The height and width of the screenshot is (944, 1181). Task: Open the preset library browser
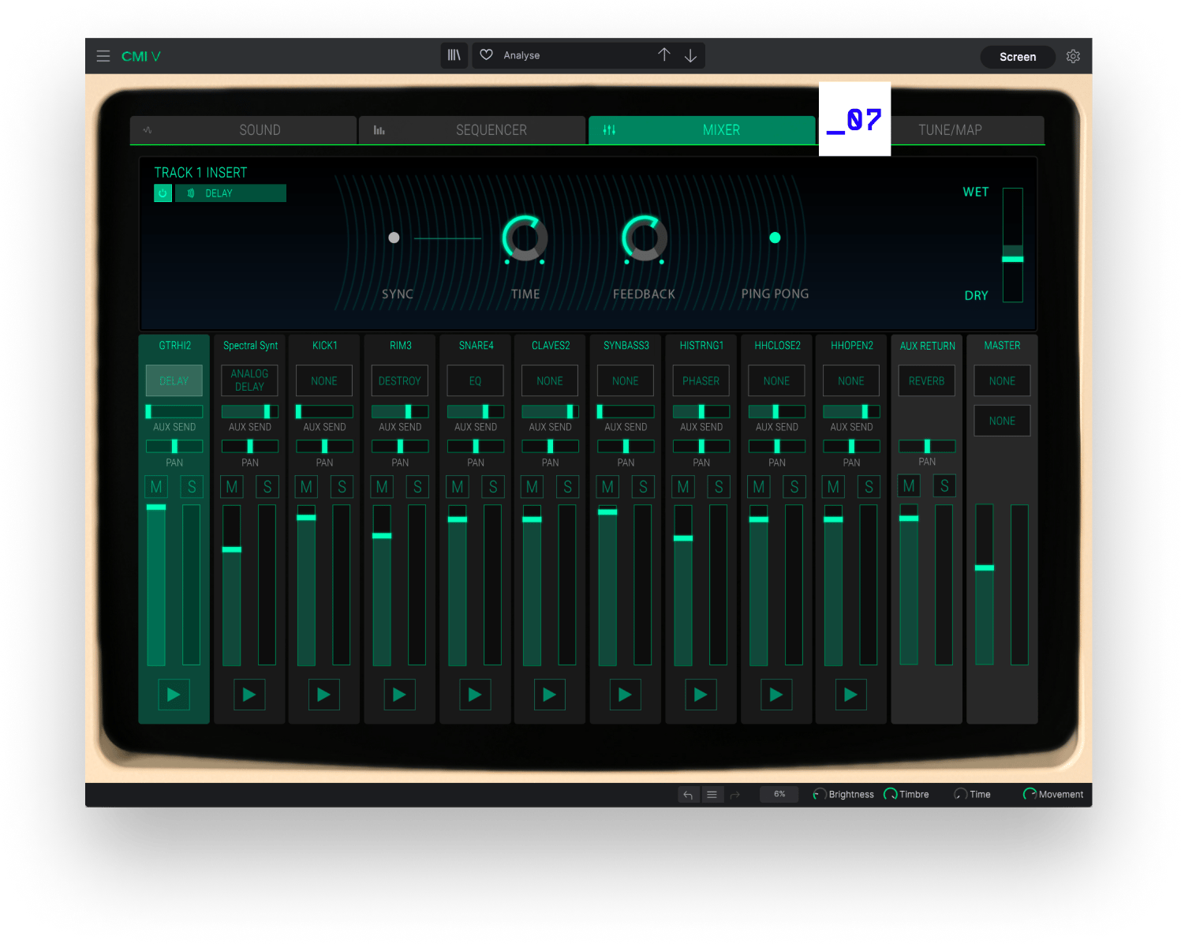click(454, 55)
